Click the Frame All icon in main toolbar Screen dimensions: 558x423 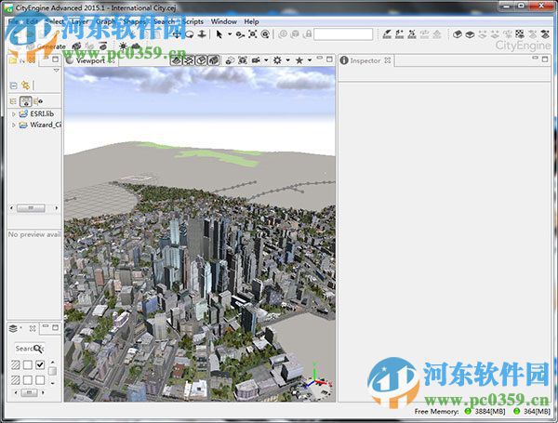[253, 34]
